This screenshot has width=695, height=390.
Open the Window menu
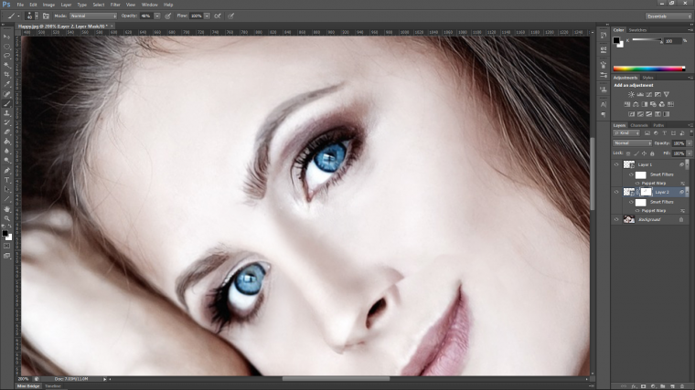(149, 5)
